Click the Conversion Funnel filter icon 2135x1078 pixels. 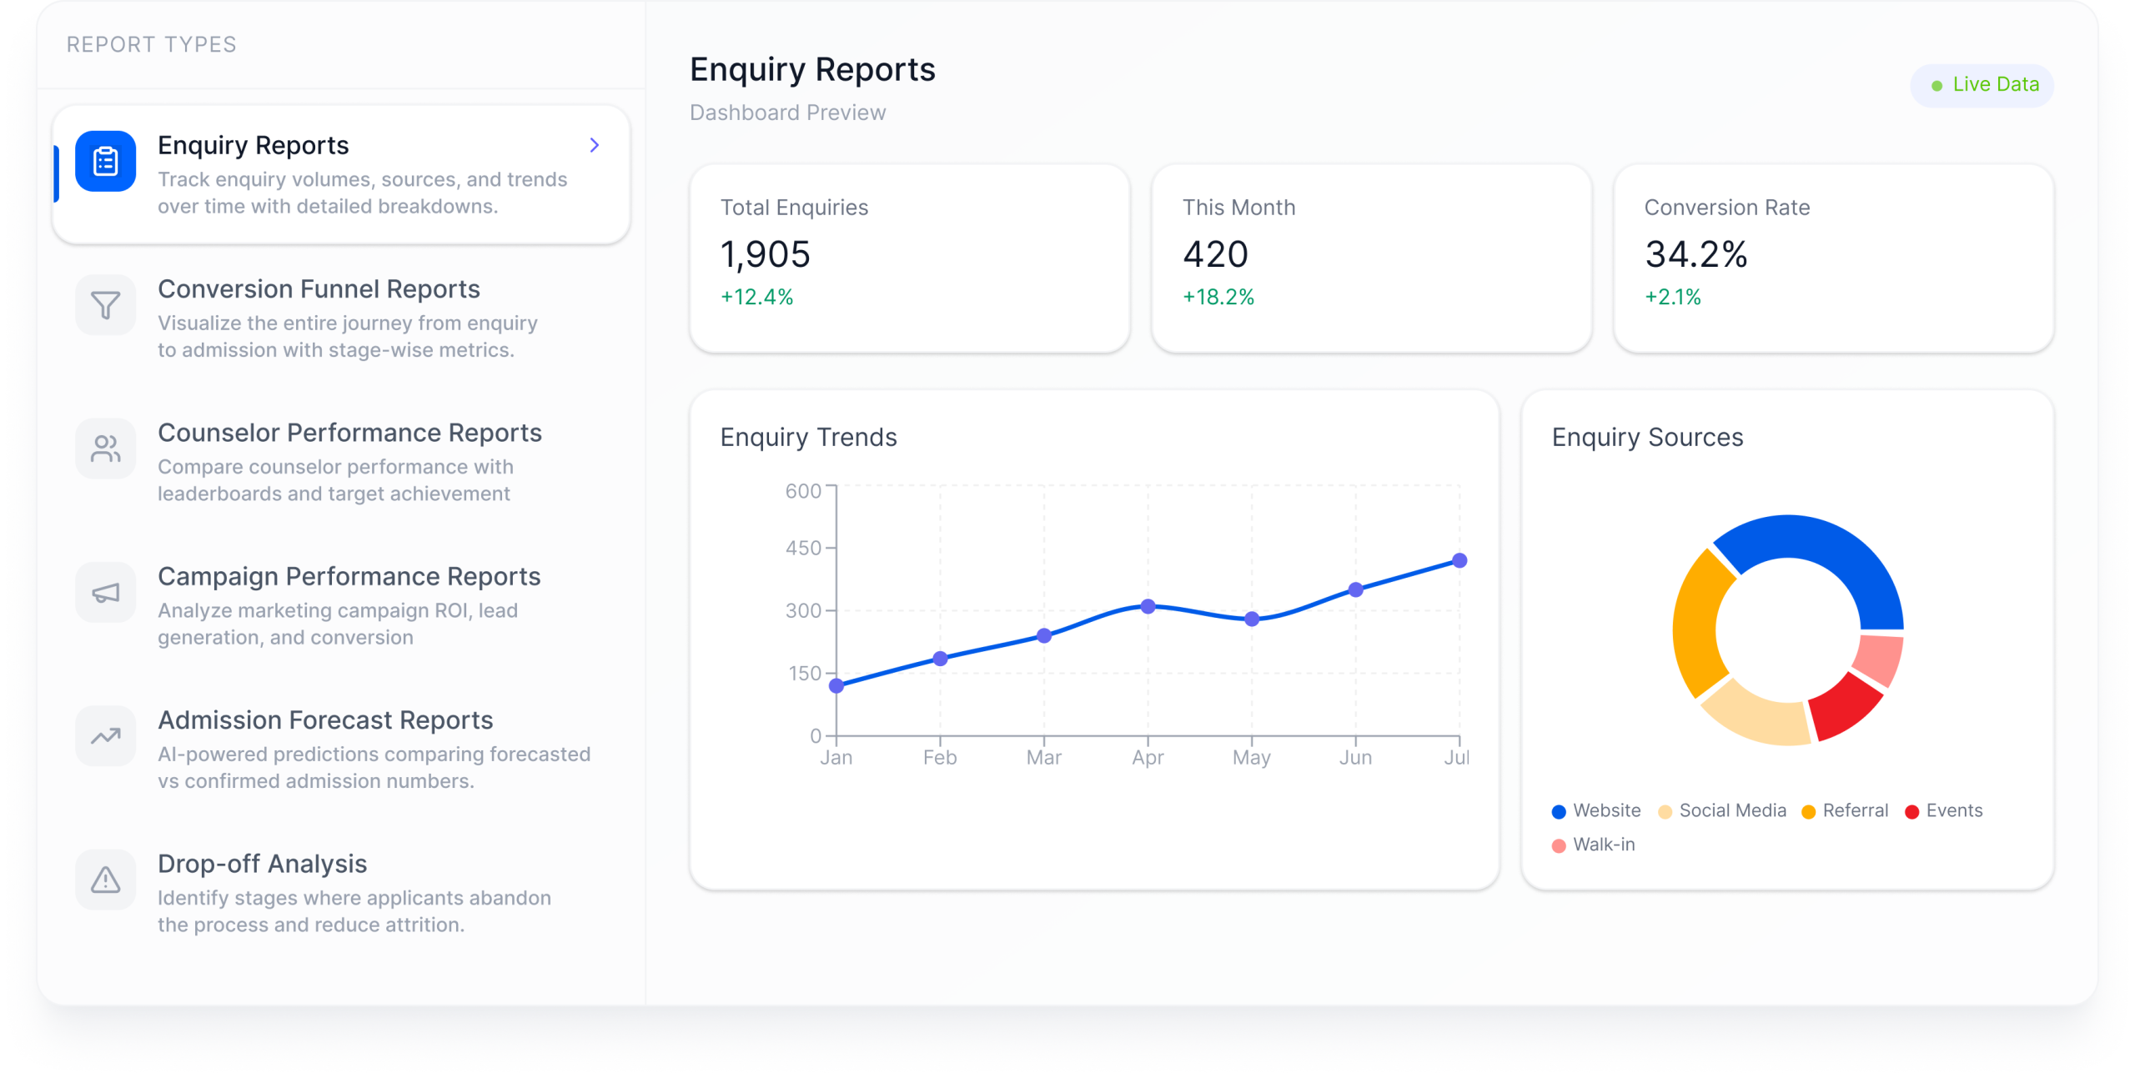[105, 305]
